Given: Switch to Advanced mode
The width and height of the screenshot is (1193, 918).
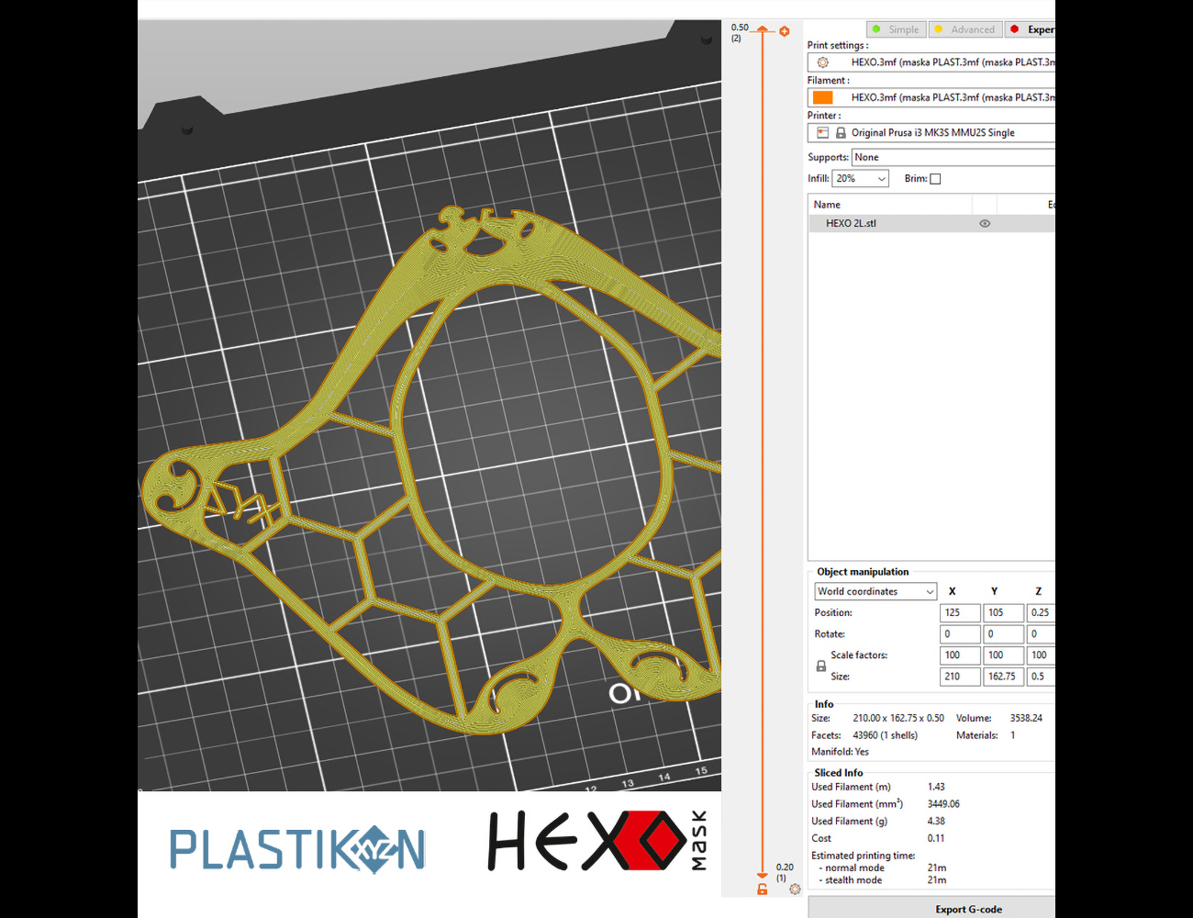Looking at the screenshot, I should click(964, 28).
